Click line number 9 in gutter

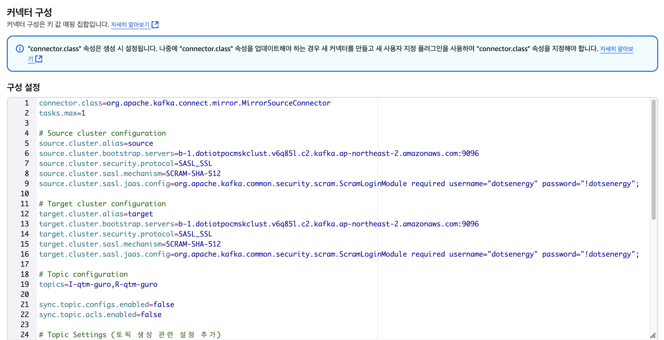[26, 183]
